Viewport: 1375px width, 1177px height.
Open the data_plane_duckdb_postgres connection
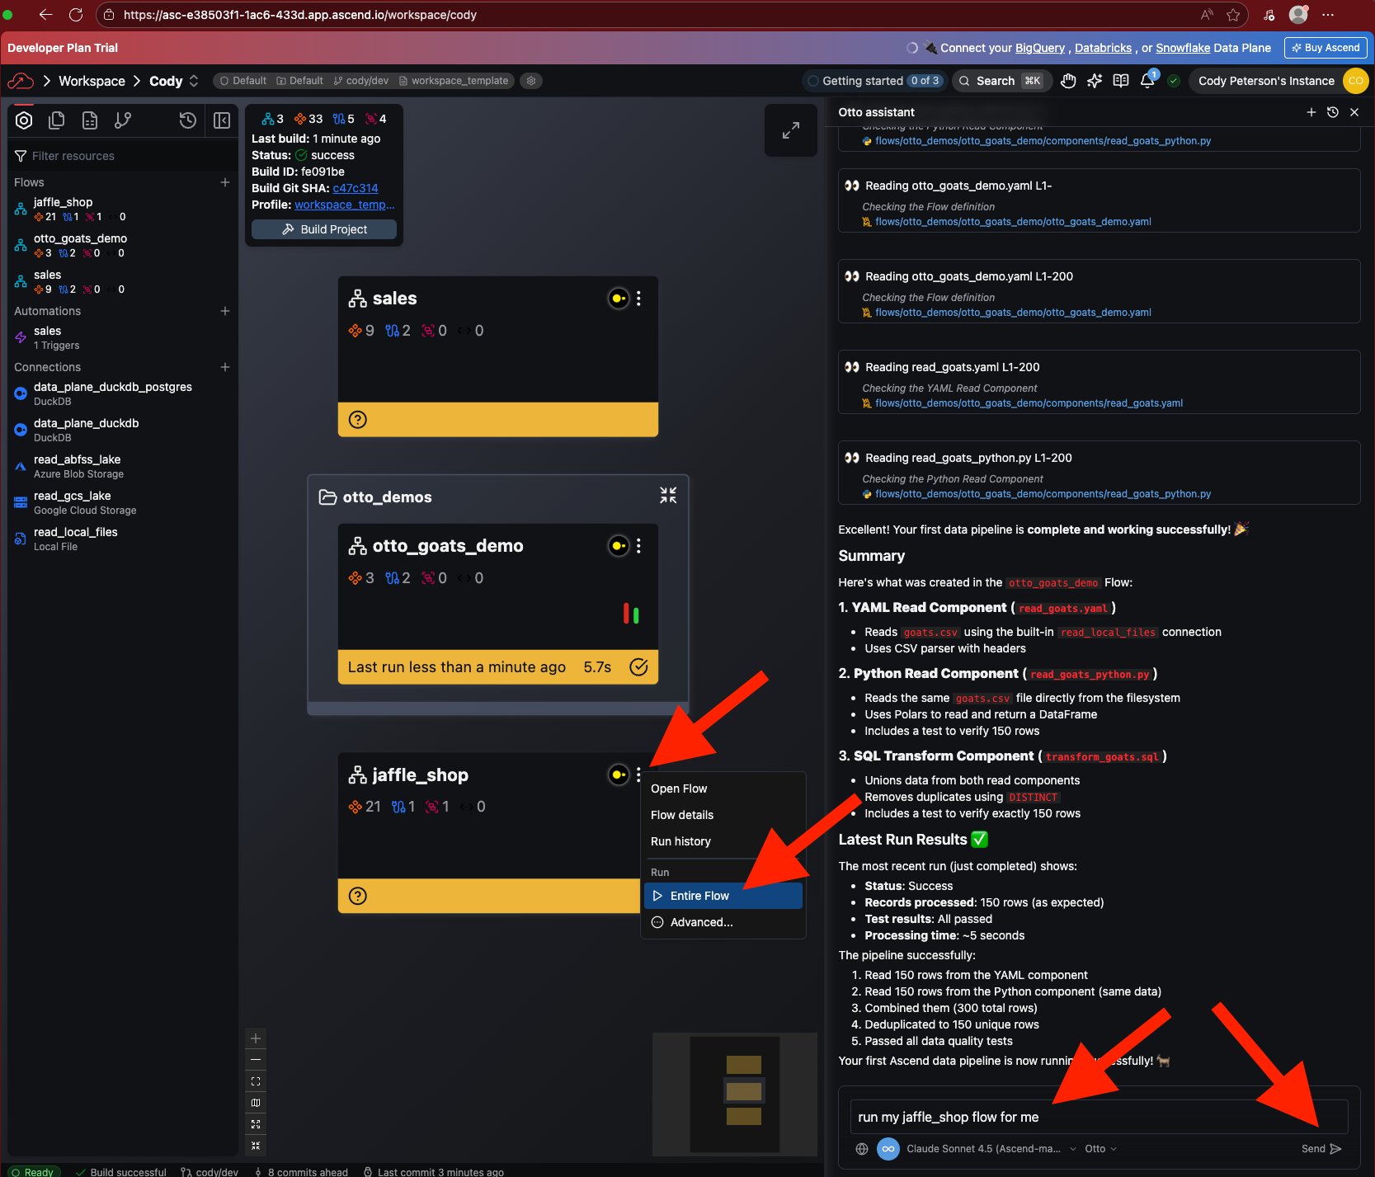click(122, 394)
